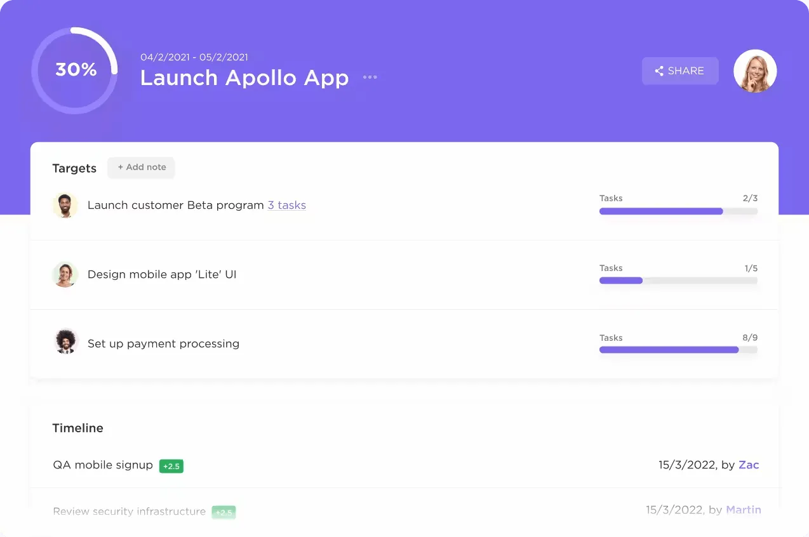Click the SHARE button

tap(680, 71)
